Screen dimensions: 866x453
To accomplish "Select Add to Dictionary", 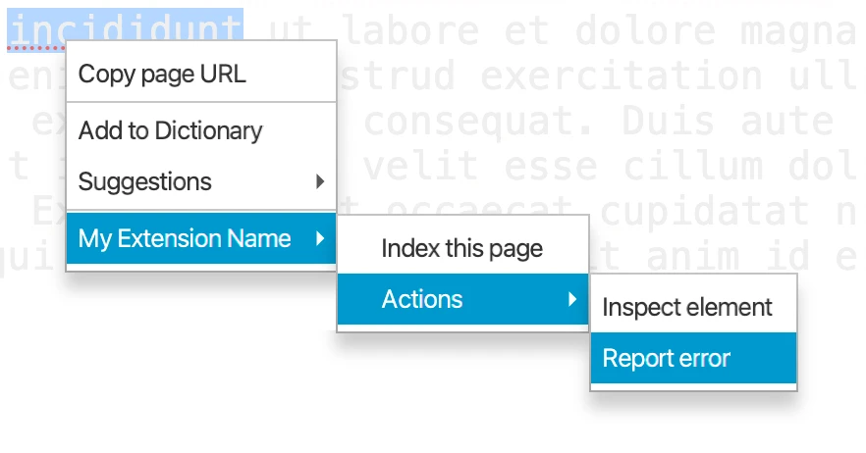I will click(x=170, y=130).
